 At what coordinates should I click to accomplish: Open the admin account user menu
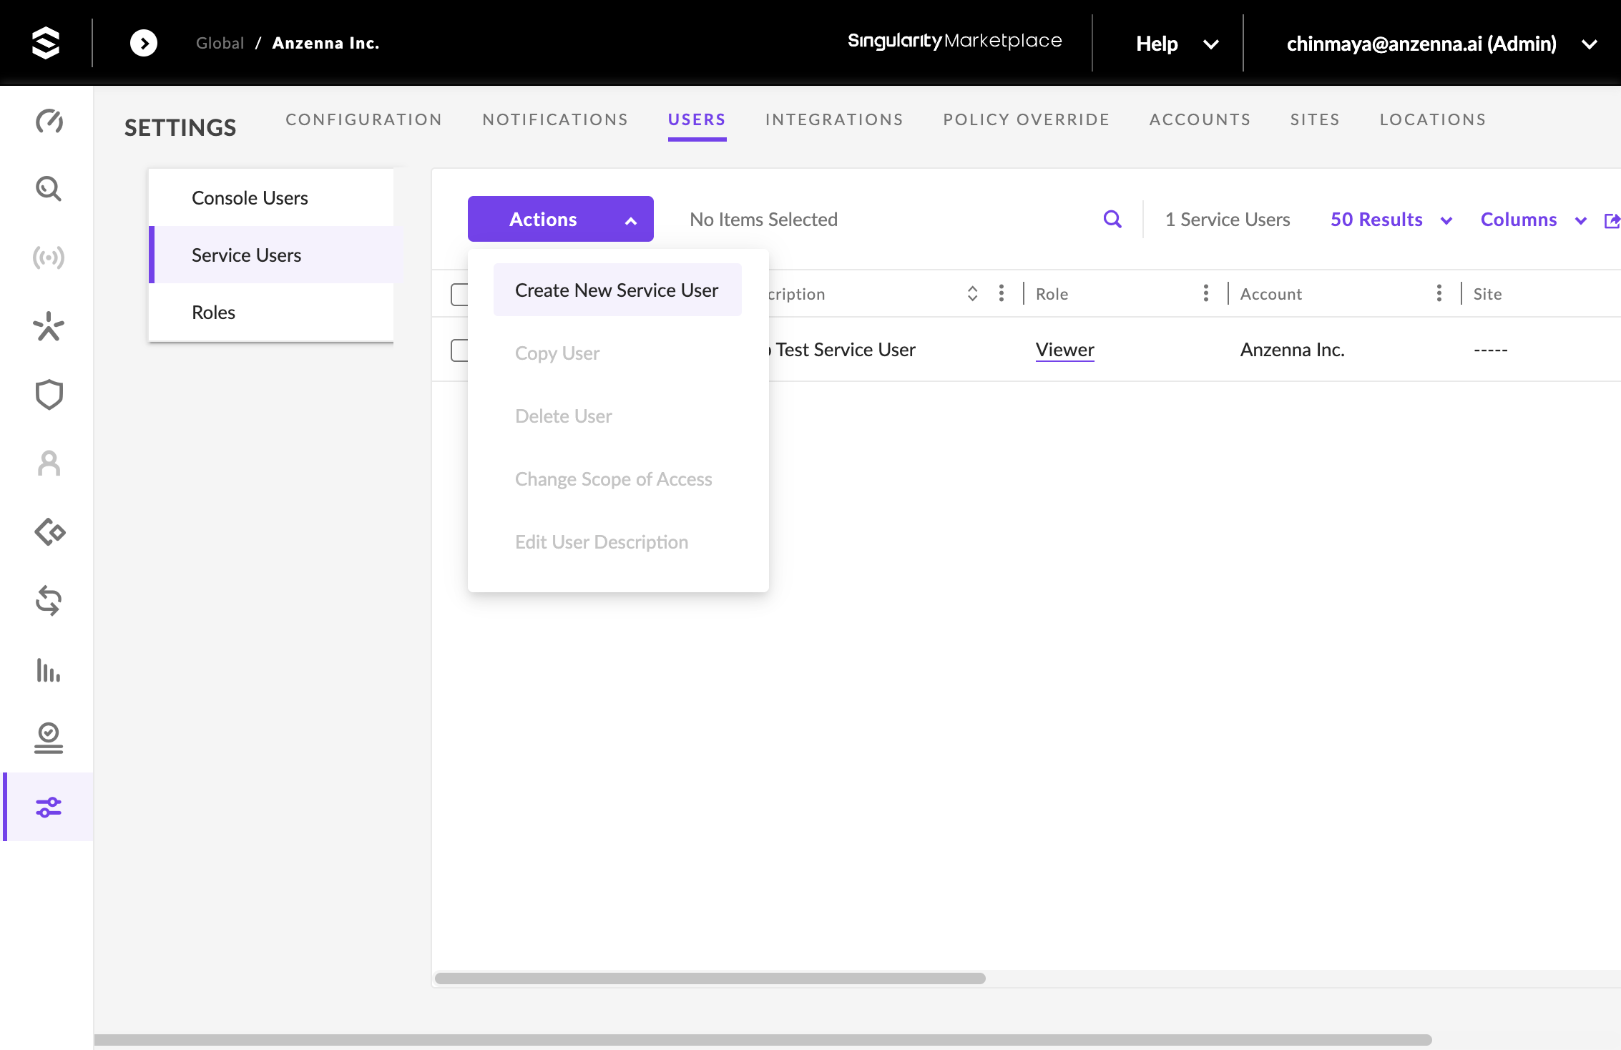(1441, 44)
